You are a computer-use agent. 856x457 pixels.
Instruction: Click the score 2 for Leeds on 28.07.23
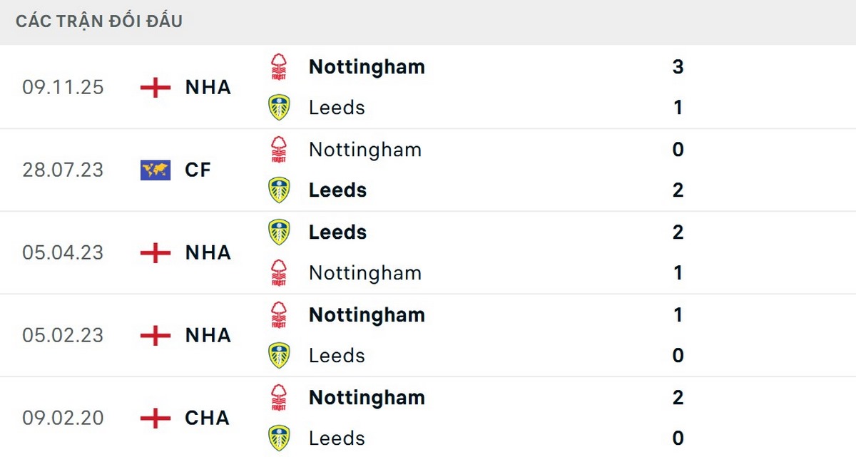pyautogui.click(x=678, y=190)
